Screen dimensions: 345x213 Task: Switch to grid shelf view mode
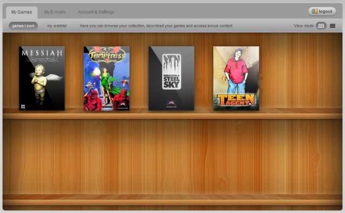click(x=321, y=26)
